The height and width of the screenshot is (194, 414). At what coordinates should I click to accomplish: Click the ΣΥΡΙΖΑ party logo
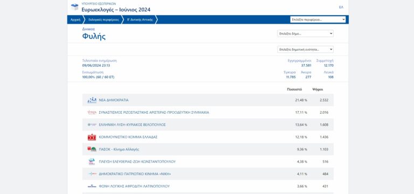(92, 113)
